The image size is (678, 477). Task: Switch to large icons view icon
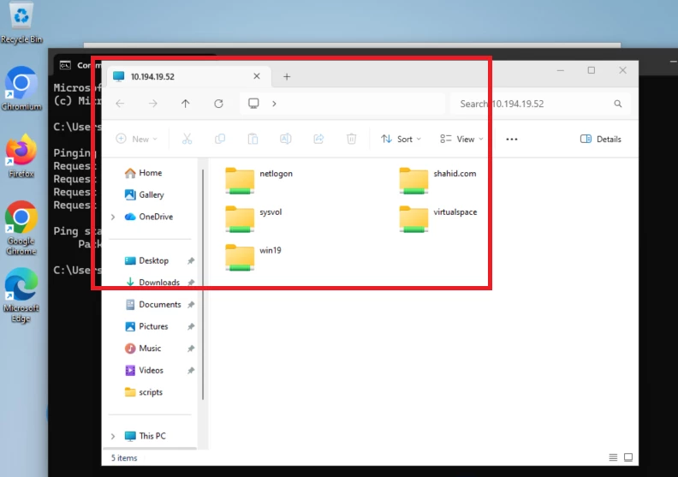click(x=628, y=457)
